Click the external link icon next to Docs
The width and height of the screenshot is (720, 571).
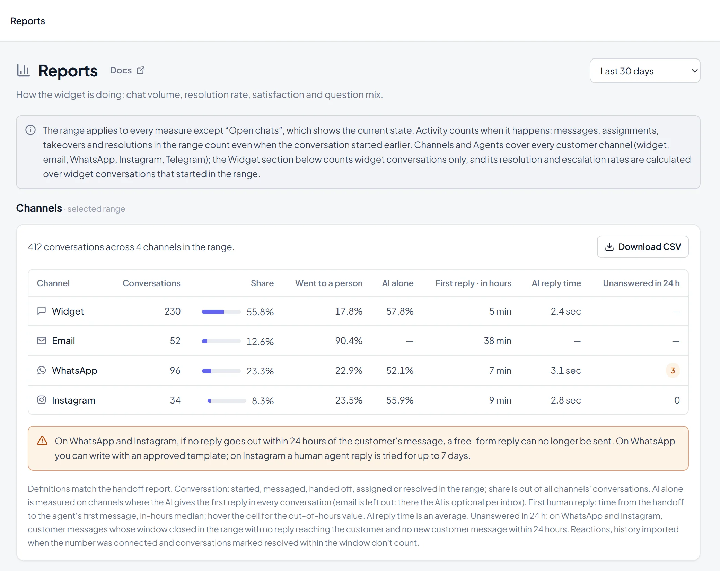tap(141, 70)
